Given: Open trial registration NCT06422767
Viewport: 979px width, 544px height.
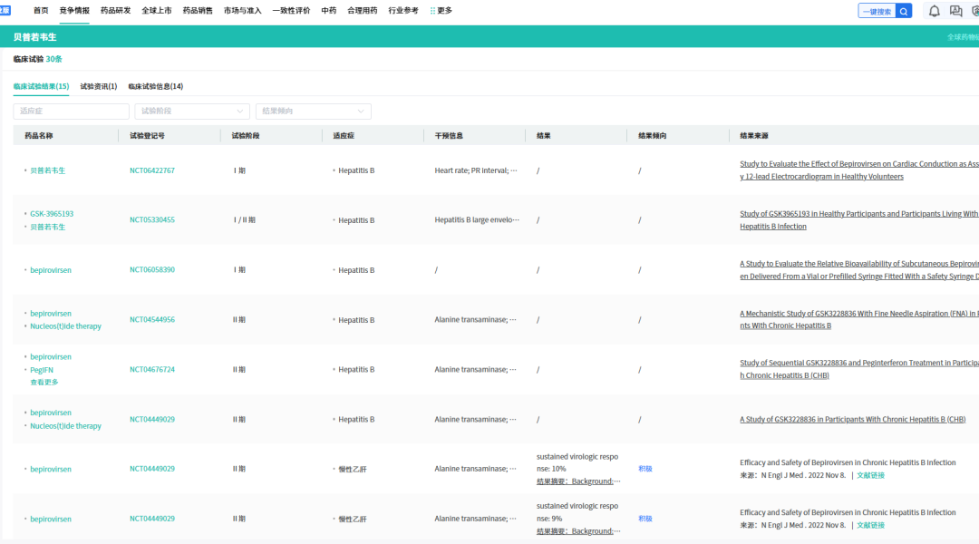Looking at the screenshot, I should [x=152, y=170].
